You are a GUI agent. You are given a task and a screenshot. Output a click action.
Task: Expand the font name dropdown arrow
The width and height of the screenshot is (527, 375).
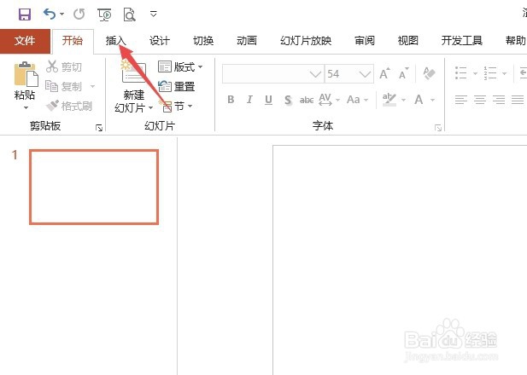(x=315, y=74)
